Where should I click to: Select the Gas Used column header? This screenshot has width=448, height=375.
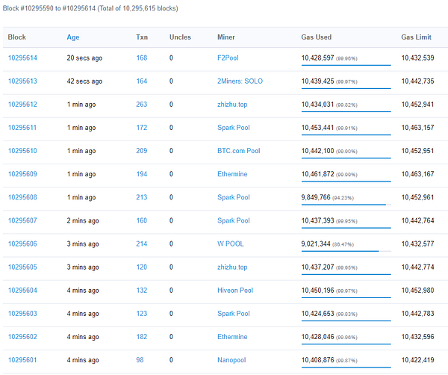point(317,37)
